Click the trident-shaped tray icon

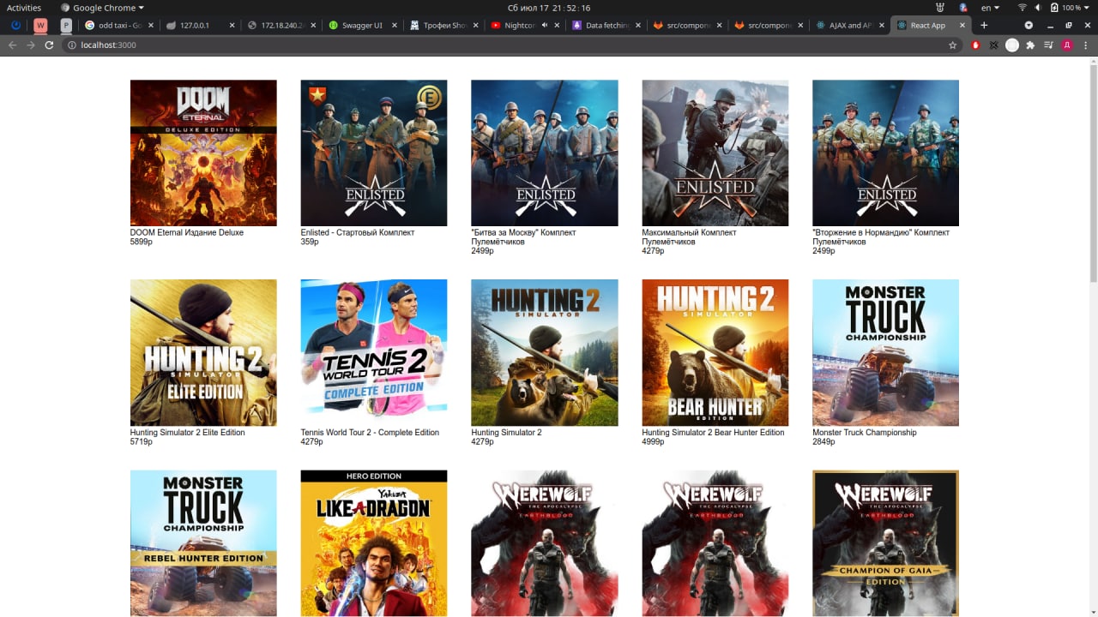pyautogui.click(x=941, y=8)
